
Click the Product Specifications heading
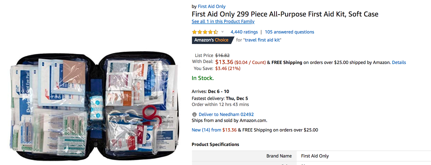[x=215, y=144]
